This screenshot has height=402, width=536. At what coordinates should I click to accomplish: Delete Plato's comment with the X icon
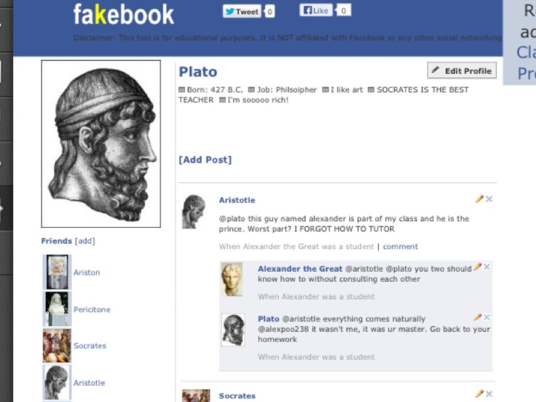487,317
